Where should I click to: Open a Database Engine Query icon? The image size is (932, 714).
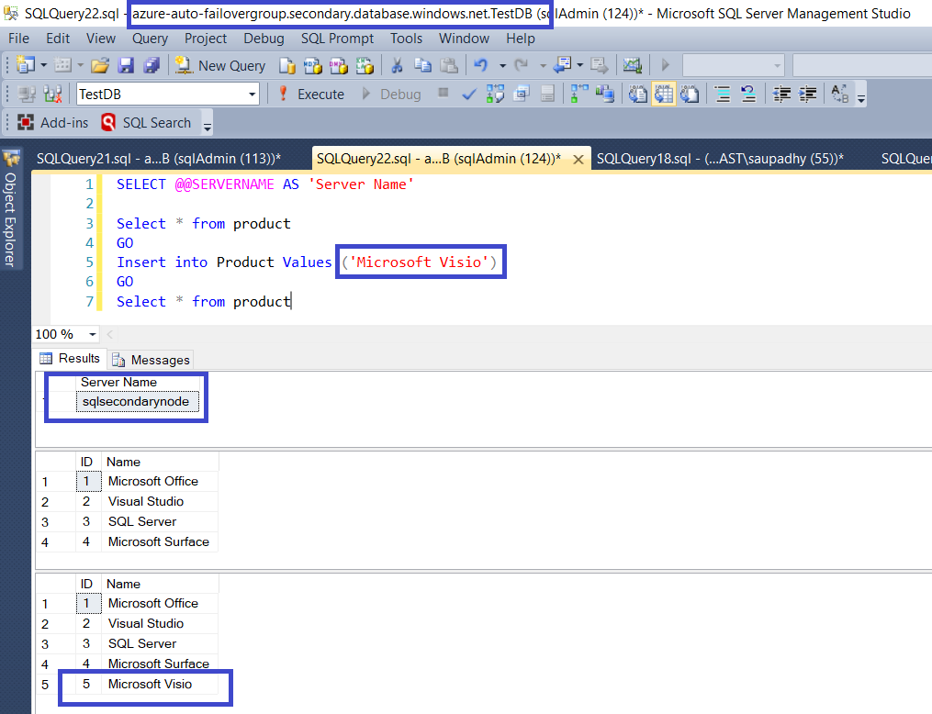287,65
